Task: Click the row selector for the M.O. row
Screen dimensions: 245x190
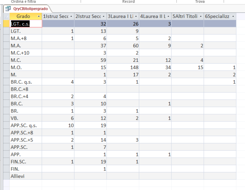Action: click(x=6, y=67)
